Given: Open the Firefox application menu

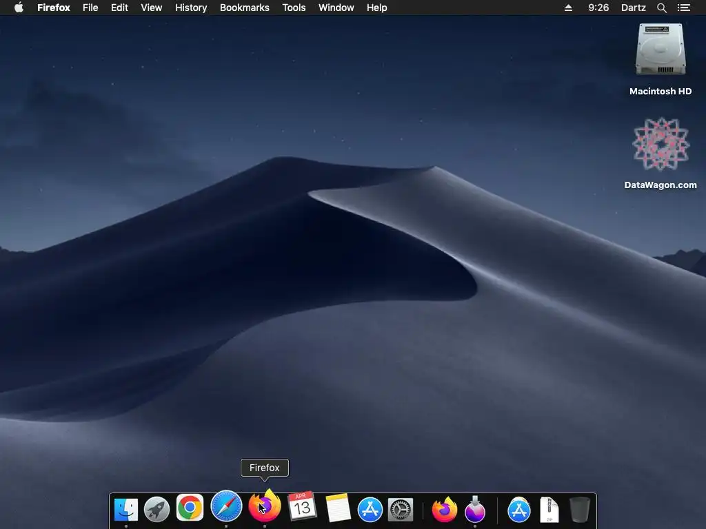Looking at the screenshot, I should tap(54, 8).
